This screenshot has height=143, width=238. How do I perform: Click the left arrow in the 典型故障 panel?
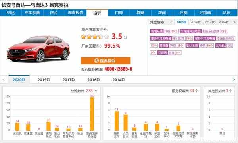pyautogui.click(x=171, y=22)
